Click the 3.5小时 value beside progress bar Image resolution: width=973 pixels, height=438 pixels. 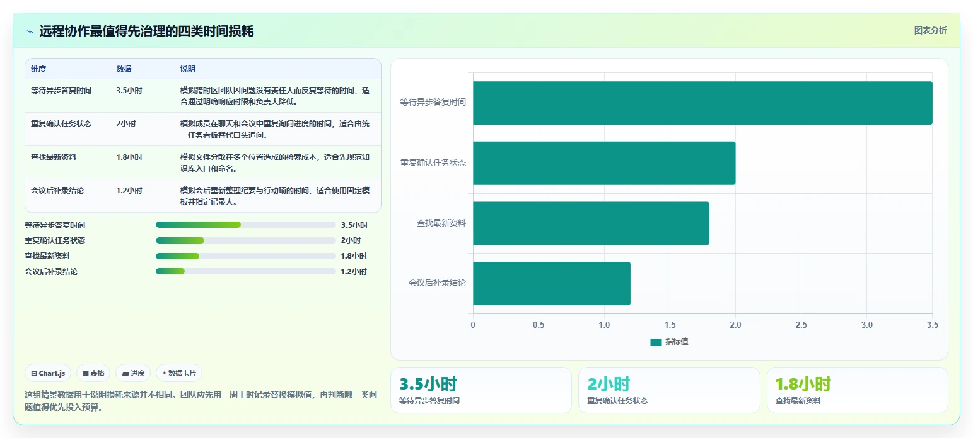tap(354, 225)
